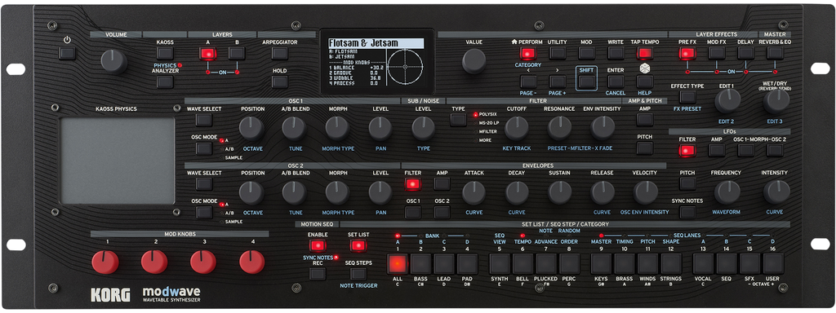Select the Envelopes Amp button
Viewport: 836px width, 313px height.
point(442,184)
